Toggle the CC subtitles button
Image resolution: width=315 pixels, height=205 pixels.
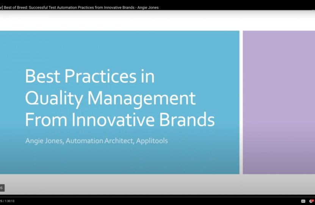coord(303,201)
